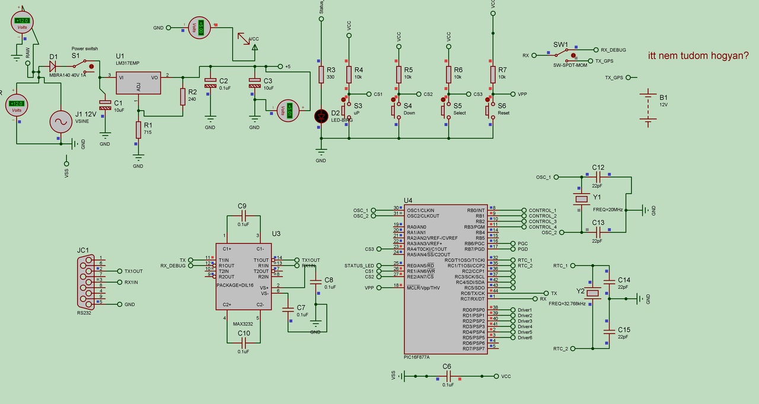Click the OSC_1 label beside C12
The height and width of the screenshot is (404, 759).
coord(544,177)
